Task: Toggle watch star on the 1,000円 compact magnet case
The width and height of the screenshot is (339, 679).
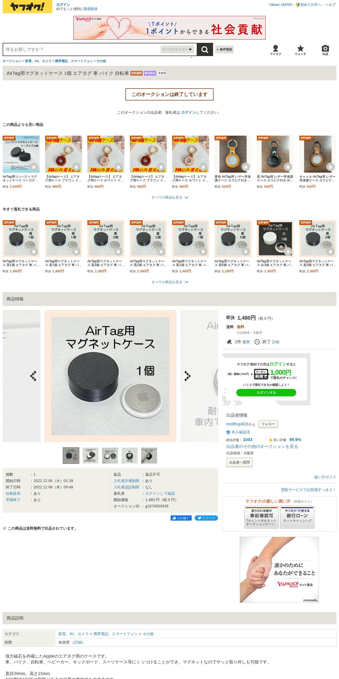Action: (x=34, y=167)
